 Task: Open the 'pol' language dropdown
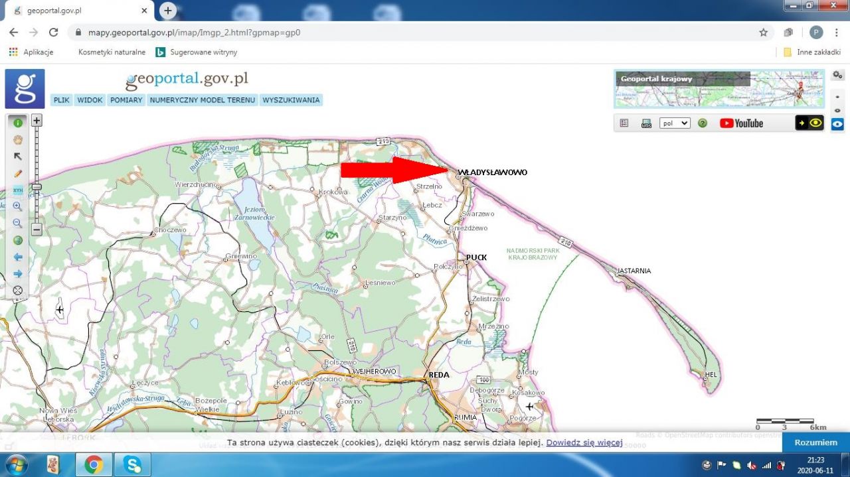pyautogui.click(x=675, y=123)
